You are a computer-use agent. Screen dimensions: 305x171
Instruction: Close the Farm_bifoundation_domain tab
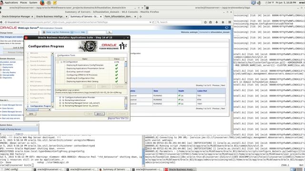[x=135, y=17]
